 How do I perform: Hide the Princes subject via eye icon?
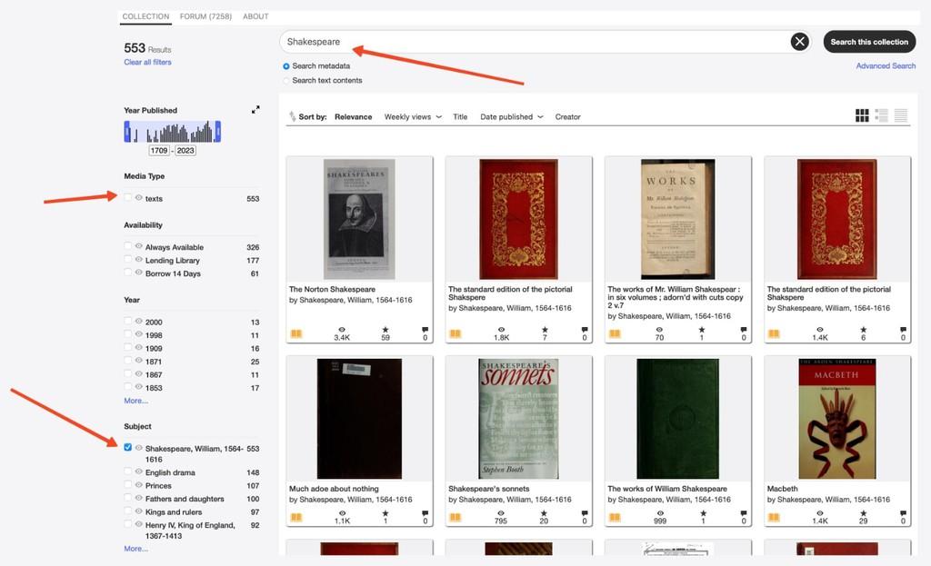pos(138,485)
